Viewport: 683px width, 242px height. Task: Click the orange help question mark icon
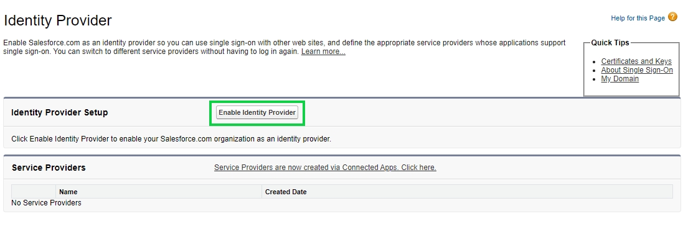tap(672, 17)
